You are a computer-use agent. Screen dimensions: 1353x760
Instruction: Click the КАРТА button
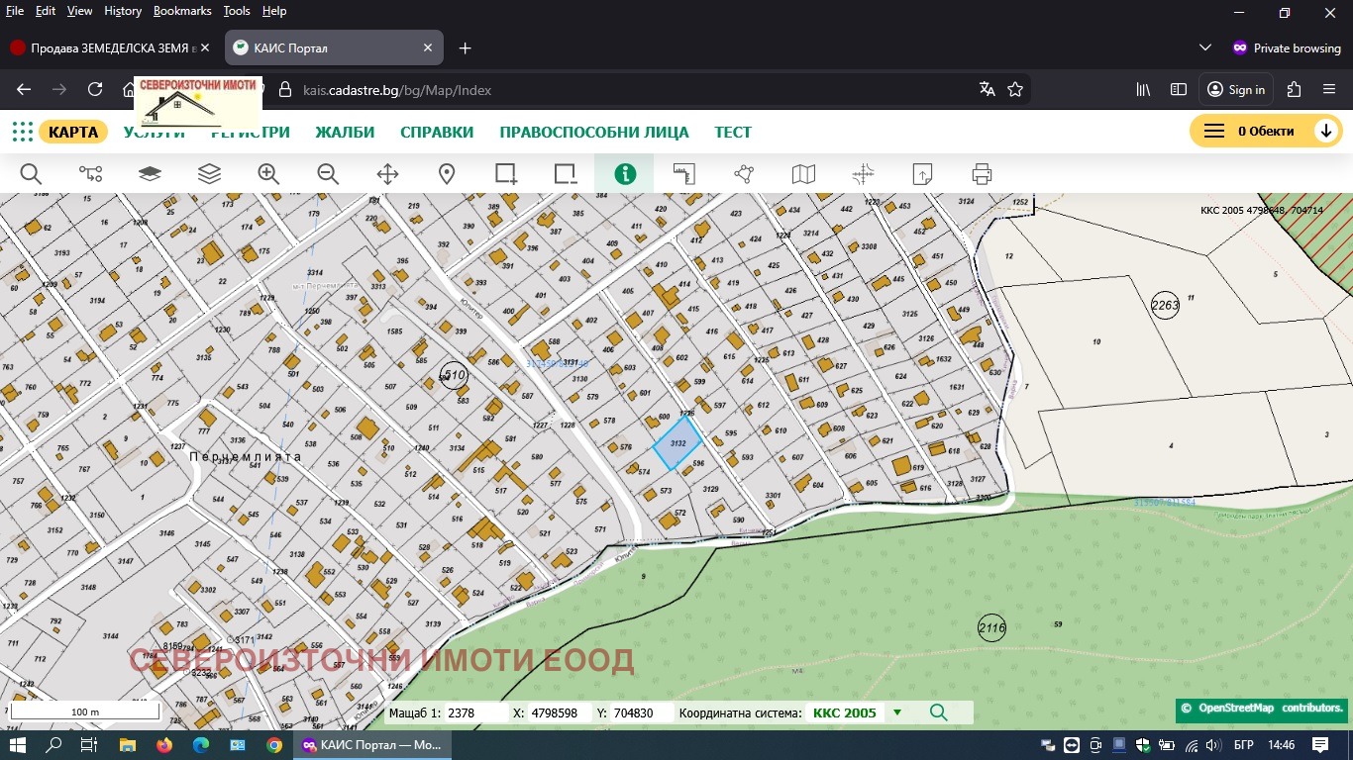tap(73, 133)
